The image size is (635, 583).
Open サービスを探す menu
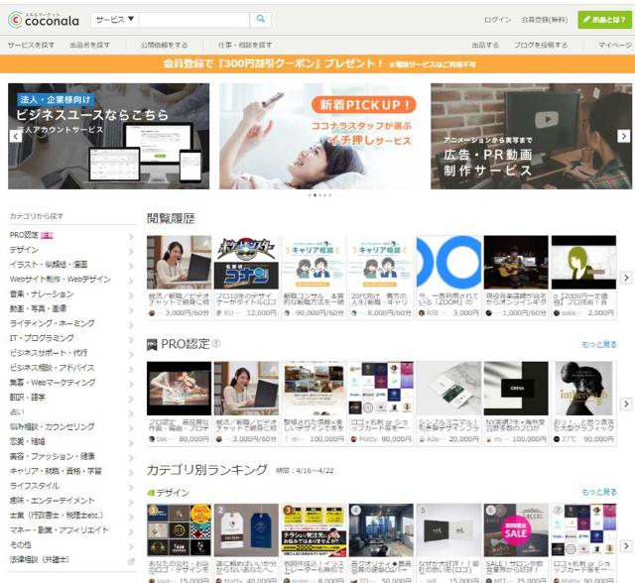coord(31,46)
